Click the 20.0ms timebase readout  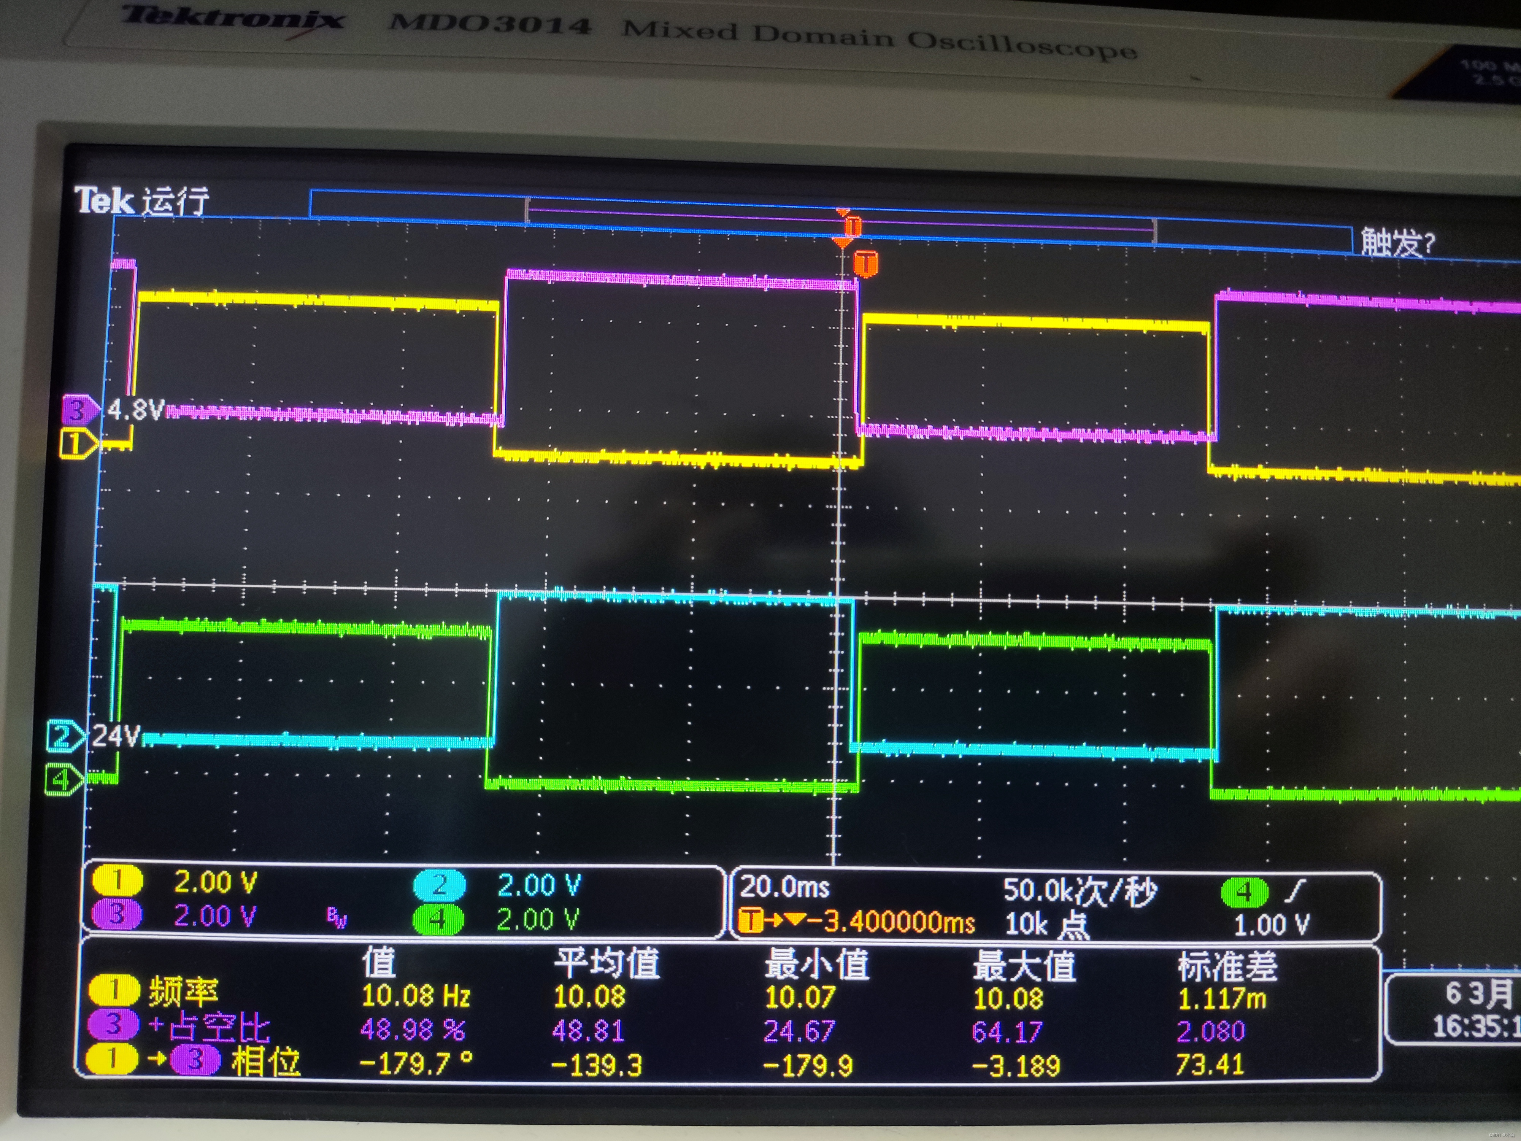pyautogui.click(x=784, y=887)
